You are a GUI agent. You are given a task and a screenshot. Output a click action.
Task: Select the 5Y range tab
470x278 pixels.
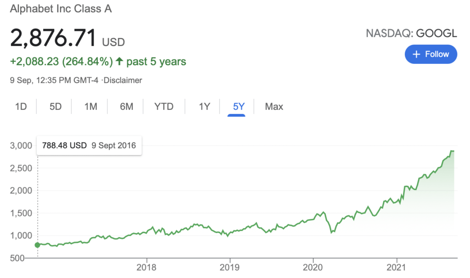(239, 107)
